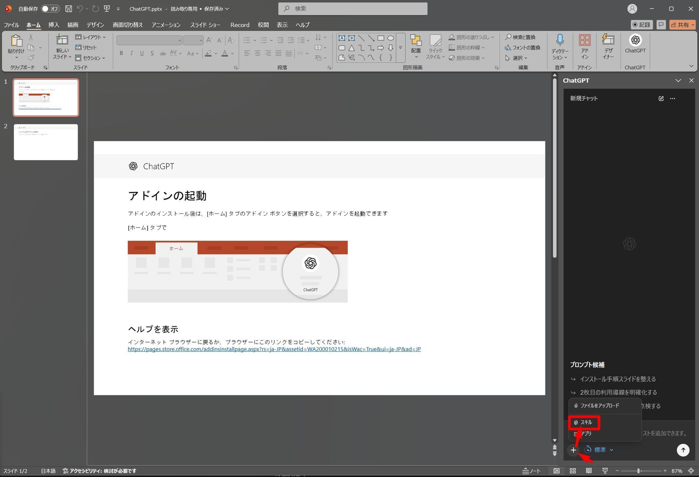This screenshot has height=477, width=699.
Task: Fit slide to window icon in status bar
Action: pos(691,471)
